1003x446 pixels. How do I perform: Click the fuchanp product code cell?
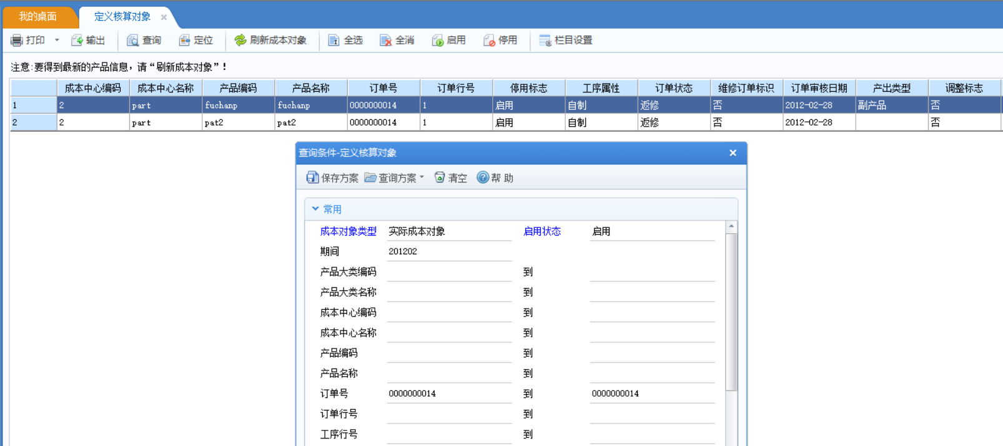pyautogui.click(x=238, y=105)
